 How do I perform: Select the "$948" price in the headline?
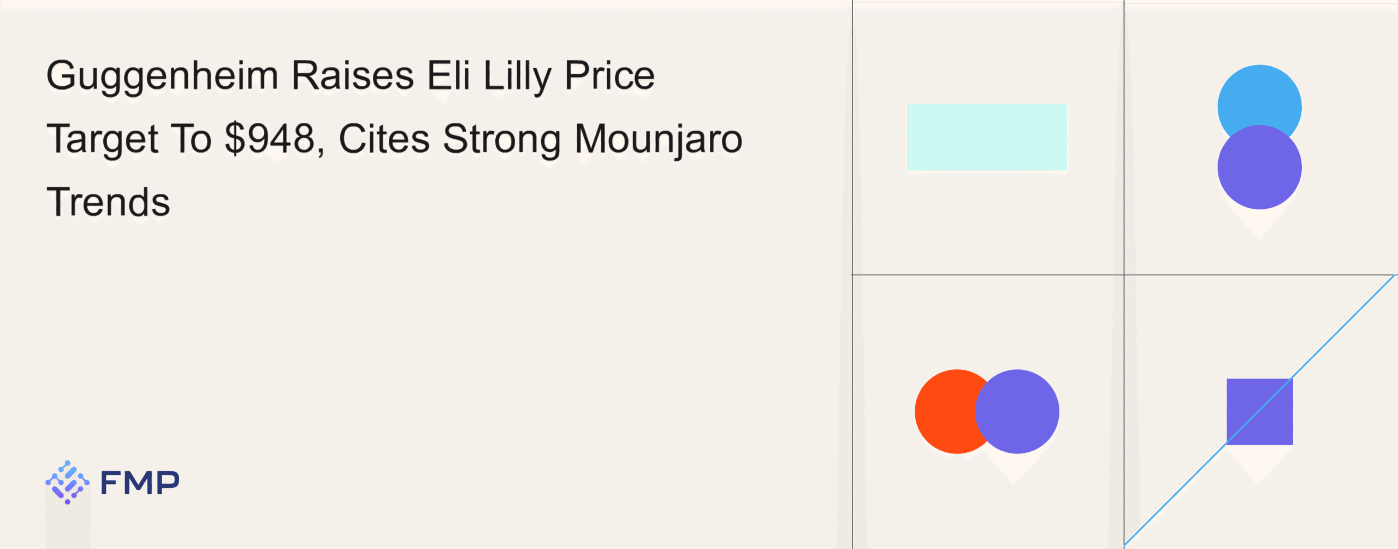(271, 138)
